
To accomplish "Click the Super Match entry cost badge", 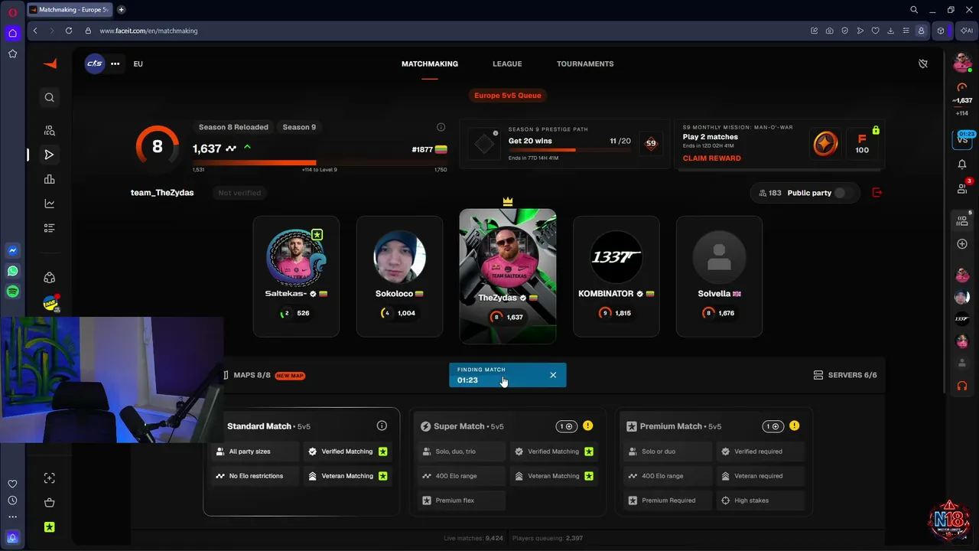I will point(566,426).
